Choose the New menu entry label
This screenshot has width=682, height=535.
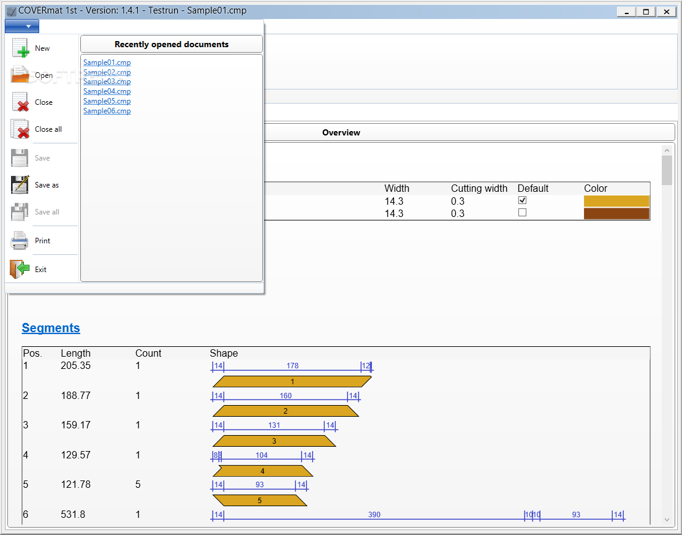[42, 48]
